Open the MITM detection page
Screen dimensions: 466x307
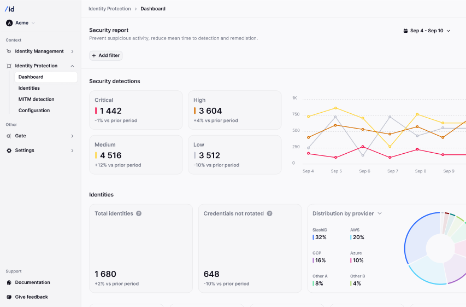[x=36, y=100]
